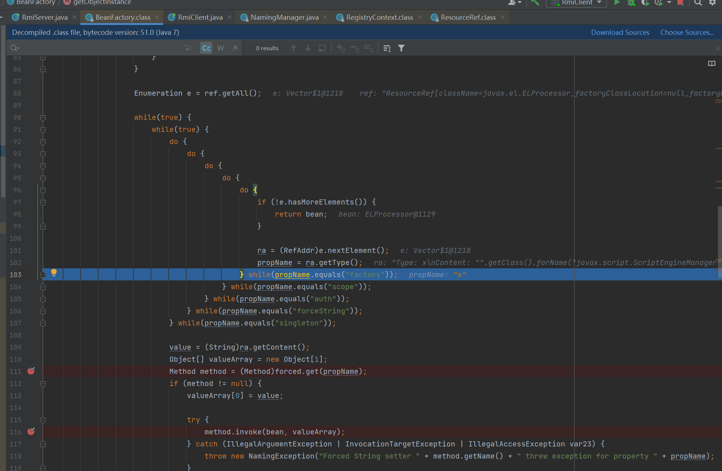Click the breakpoint on line 111

pyautogui.click(x=31, y=371)
